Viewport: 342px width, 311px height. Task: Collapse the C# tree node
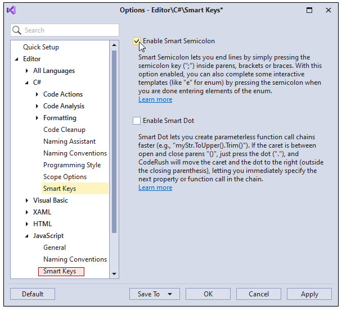[26, 83]
